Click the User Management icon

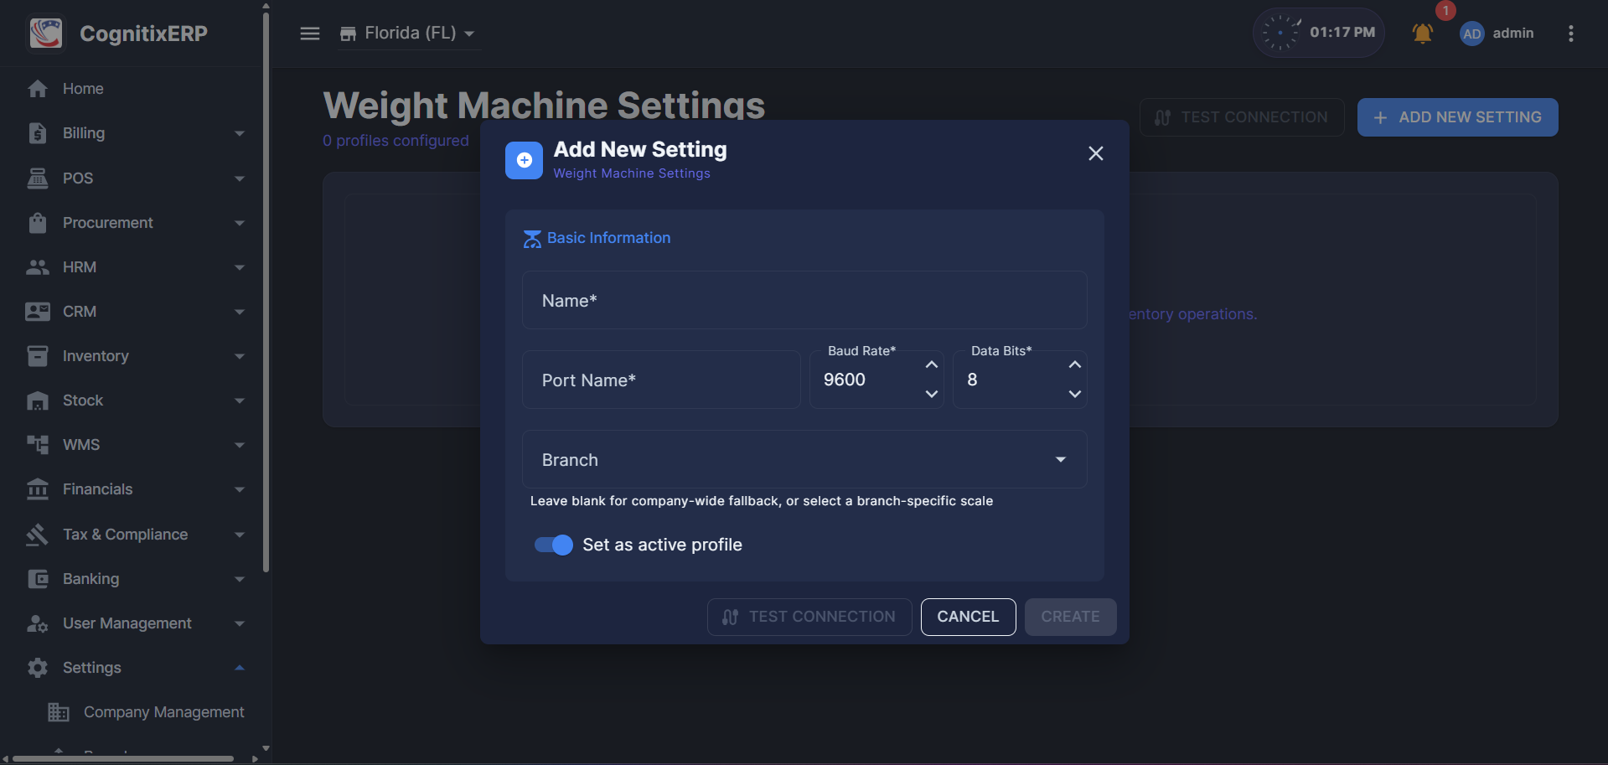[x=38, y=623]
